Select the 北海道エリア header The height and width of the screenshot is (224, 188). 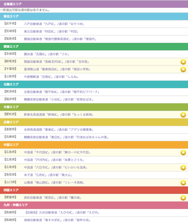click(94, 4)
